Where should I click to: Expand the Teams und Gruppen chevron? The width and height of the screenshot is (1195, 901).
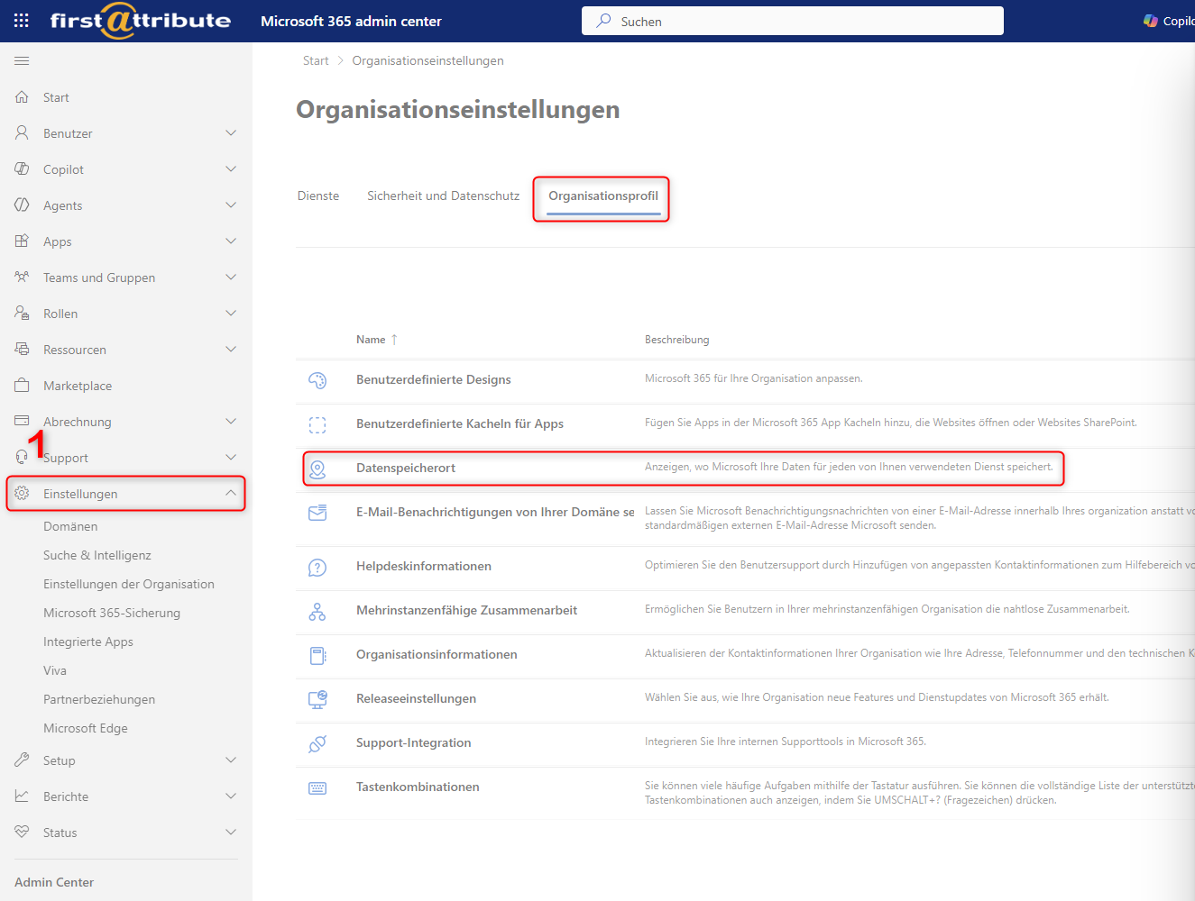click(231, 277)
